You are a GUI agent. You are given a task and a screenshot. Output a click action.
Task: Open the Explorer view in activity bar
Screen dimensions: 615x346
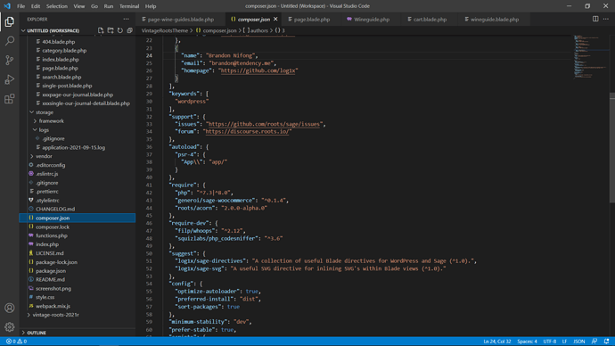10,21
